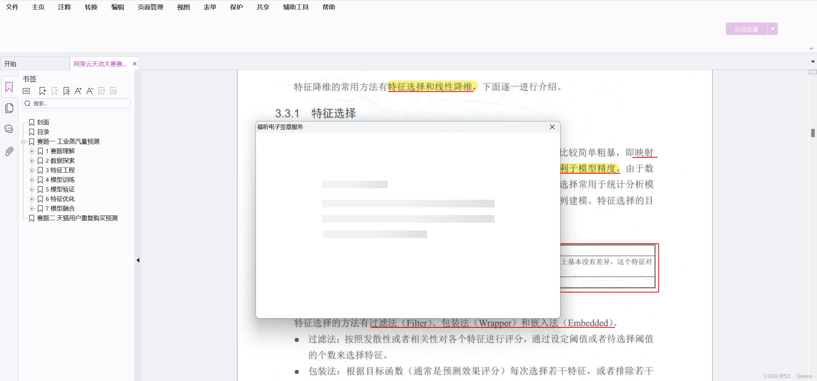Expand the 7 模型融合 bookmark node
Viewport: 817px width, 381px height.
tap(32, 209)
